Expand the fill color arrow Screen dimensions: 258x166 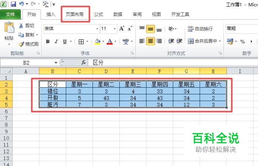point(103,41)
